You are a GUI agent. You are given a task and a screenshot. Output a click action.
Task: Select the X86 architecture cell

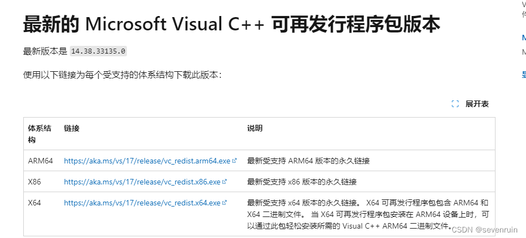pyautogui.click(x=34, y=182)
